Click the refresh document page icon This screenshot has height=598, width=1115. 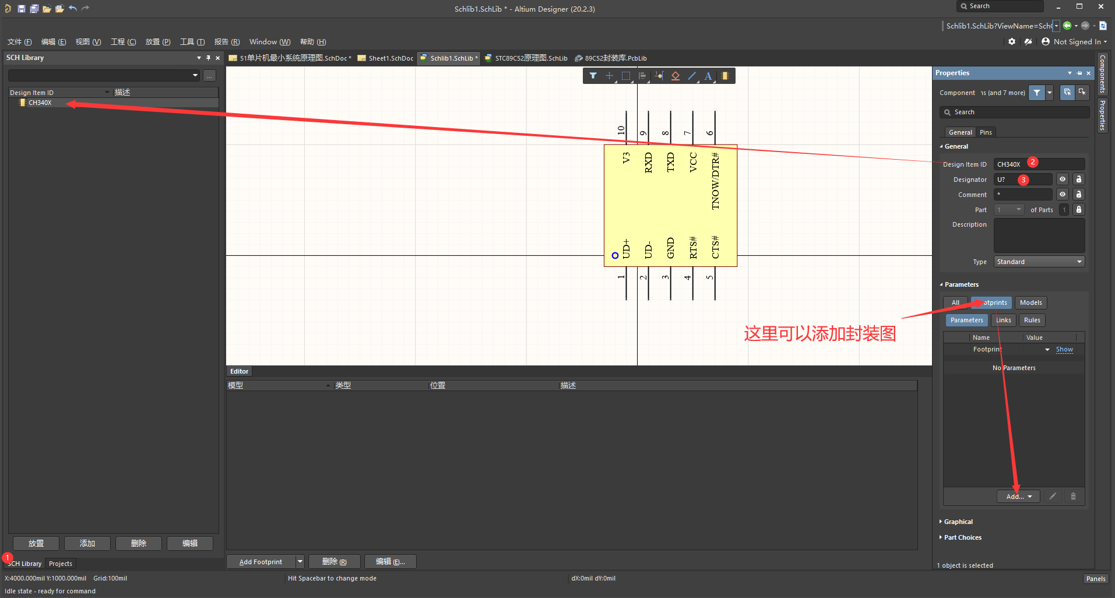pyautogui.click(x=1103, y=26)
